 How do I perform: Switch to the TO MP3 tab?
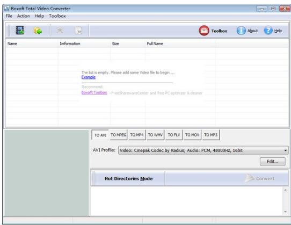pyautogui.click(x=211, y=135)
